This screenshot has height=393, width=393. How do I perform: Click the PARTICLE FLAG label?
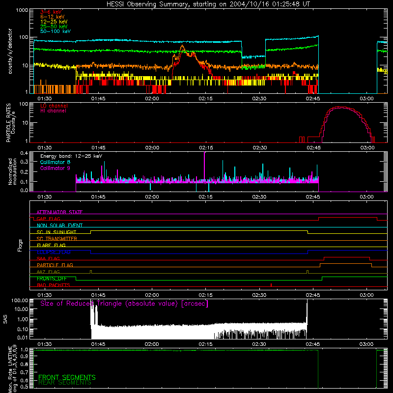pyautogui.click(x=55, y=265)
